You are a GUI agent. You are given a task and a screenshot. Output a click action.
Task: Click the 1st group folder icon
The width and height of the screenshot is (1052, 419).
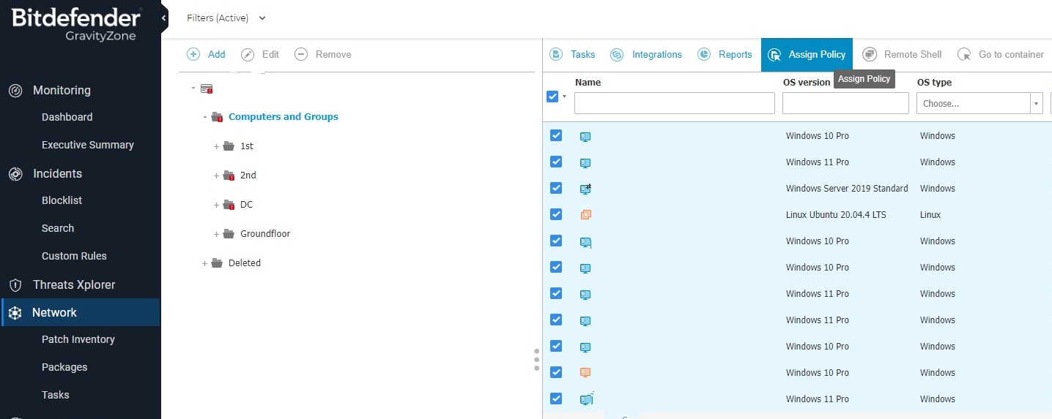pos(229,146)
